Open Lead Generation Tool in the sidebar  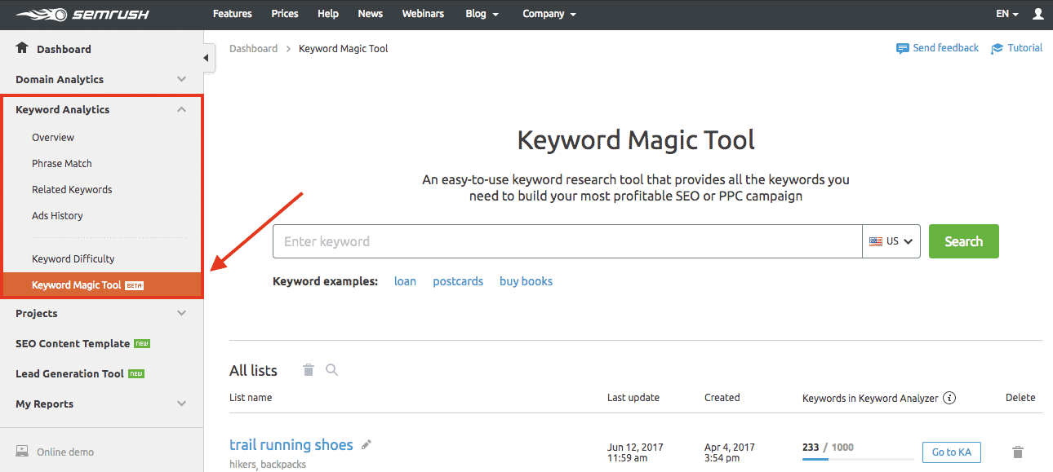pos(69,373)
